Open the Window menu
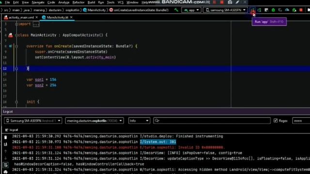Screen dimensions: 310x174 pos(132,2)
